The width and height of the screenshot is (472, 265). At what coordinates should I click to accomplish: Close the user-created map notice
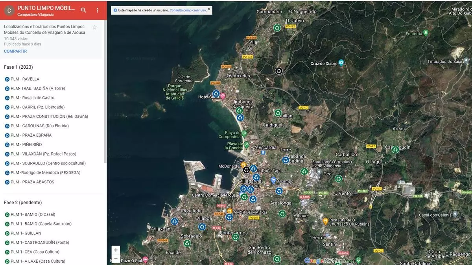point(209,9)
